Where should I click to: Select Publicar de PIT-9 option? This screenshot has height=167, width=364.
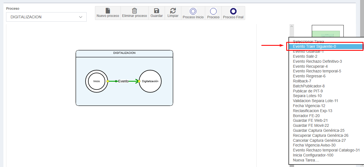pyautogui.click(x=308, y=91)
